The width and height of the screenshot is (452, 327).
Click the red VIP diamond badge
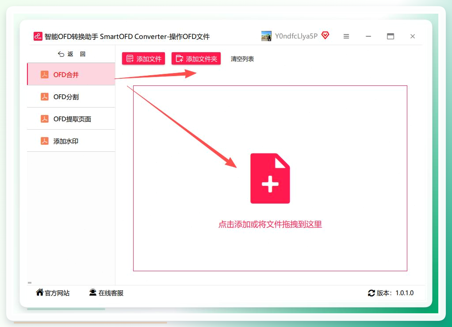point(325,35)
